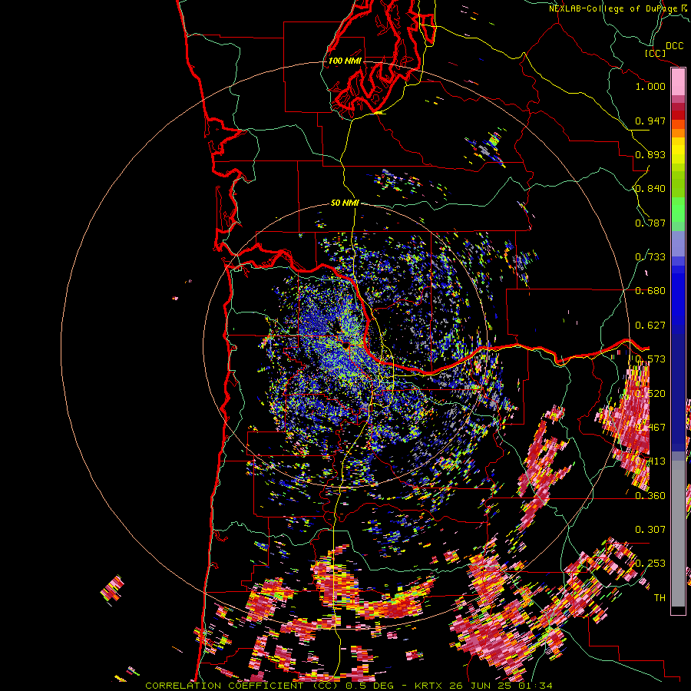The image size is (691, 691).
Task: Click the 0.5 DEG elevation text
Action: coord(370,686)
